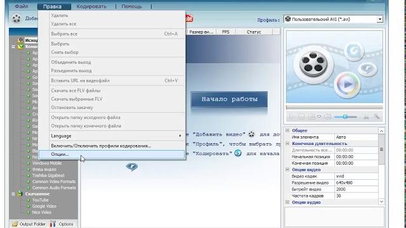Click the properties scrollbar down arrow

(381, 201)
